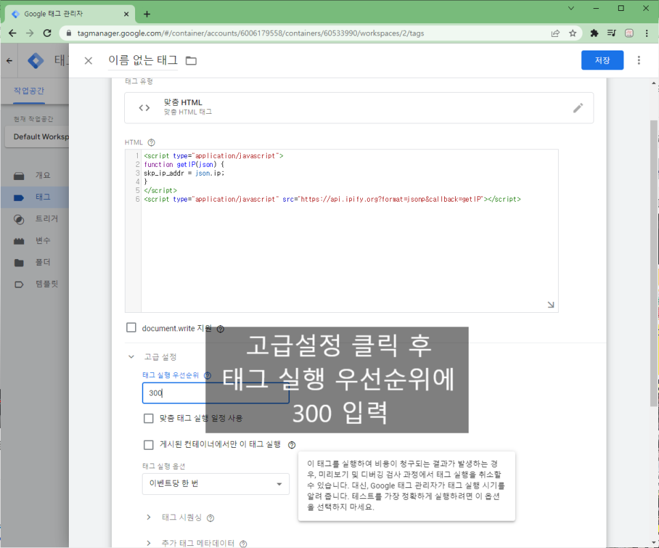Screen dimensions: 659x548
Task: Open 태그 시퀀싱 help icon
Action: click(x=211, y=518)
